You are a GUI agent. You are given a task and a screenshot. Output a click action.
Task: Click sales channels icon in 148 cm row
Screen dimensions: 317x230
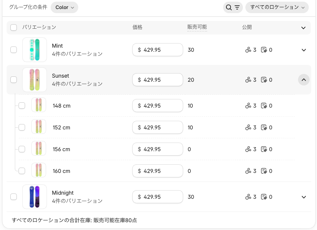click(x=248, y=106)
